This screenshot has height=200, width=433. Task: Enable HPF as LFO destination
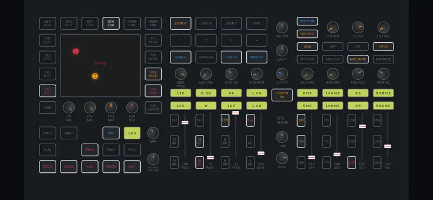click(333, 47)
